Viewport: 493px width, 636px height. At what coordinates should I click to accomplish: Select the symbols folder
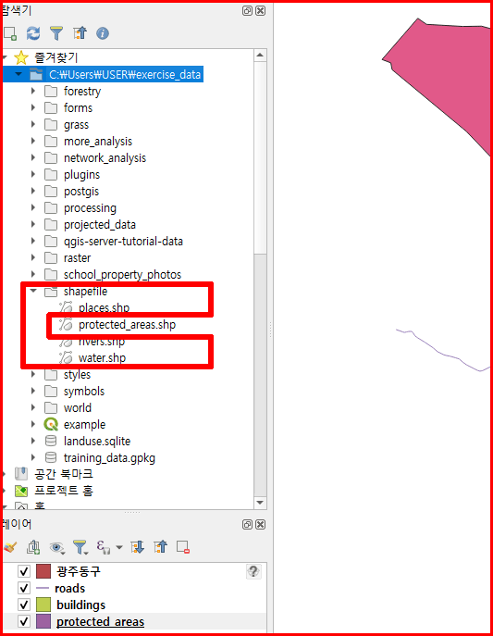[x=84, y=391]
